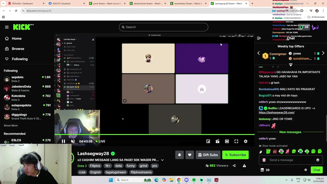Screen dimensions: 327x184
Task: Collapse the chat panel
Action: pyautogui.click(x=259, y=38)
